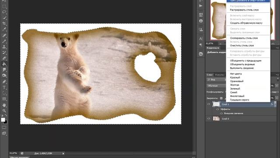This screenshot has width=280, height=158.
Task: Select the History Brush tool
Action: point(4,53)
